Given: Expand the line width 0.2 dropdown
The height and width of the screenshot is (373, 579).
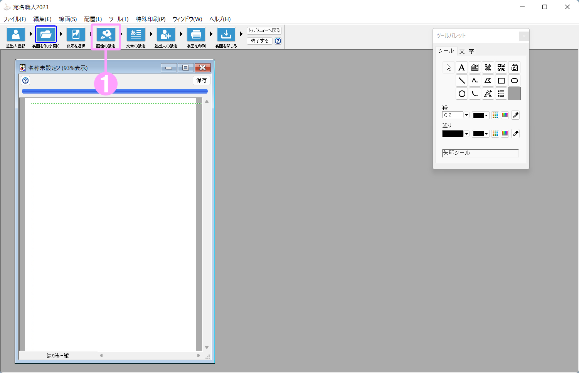Looking at the screenshot, I should pyautogui.click(x=466, y=115).
